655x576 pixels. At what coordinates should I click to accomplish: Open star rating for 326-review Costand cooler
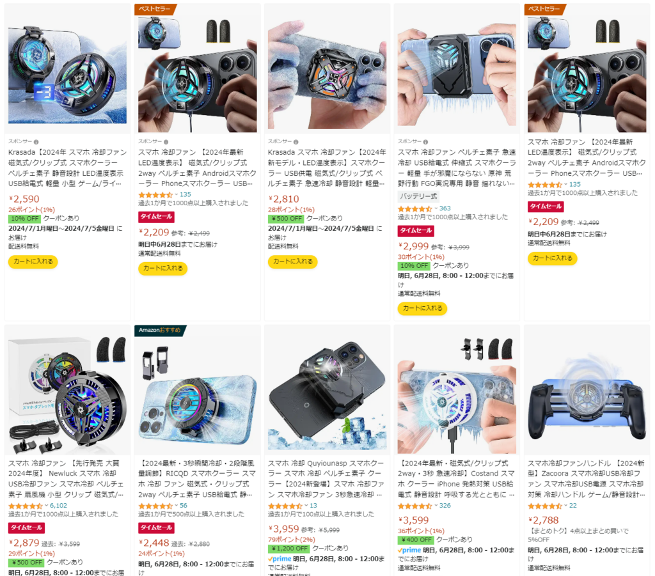414,506
